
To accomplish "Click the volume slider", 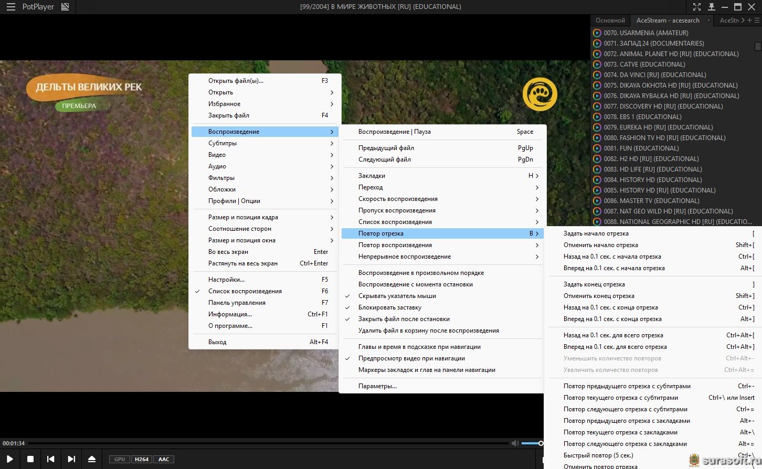I will (532, 443).
